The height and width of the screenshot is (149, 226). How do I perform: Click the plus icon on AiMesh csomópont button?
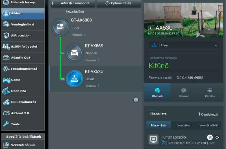tap(53, 3)
